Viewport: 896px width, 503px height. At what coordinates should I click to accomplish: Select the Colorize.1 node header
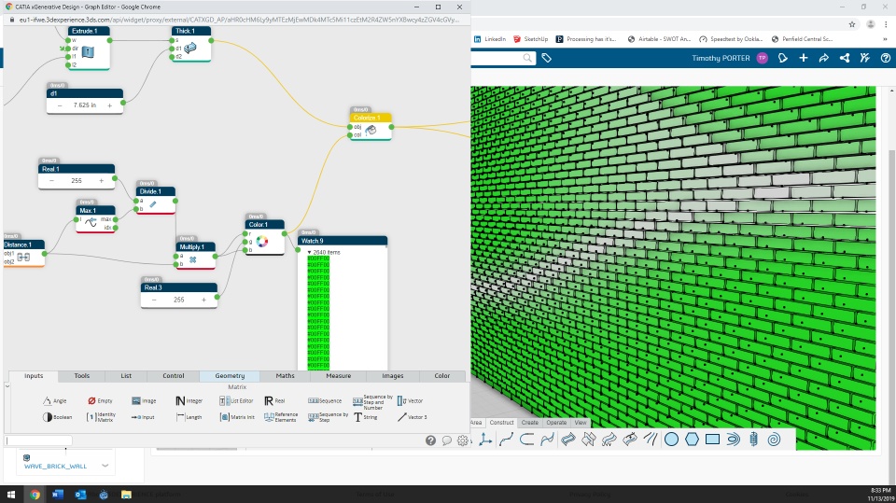371,118
